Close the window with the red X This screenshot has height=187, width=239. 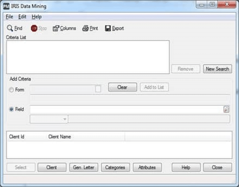click(227, 5)
